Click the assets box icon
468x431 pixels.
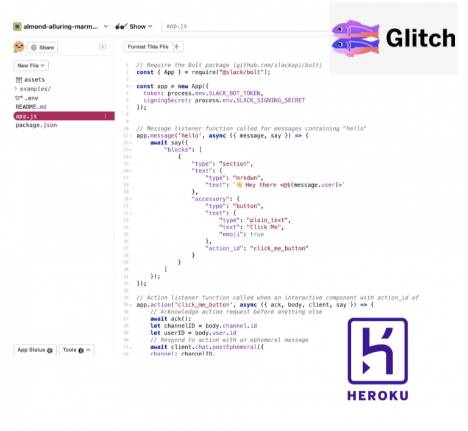(x=19, y=80)
